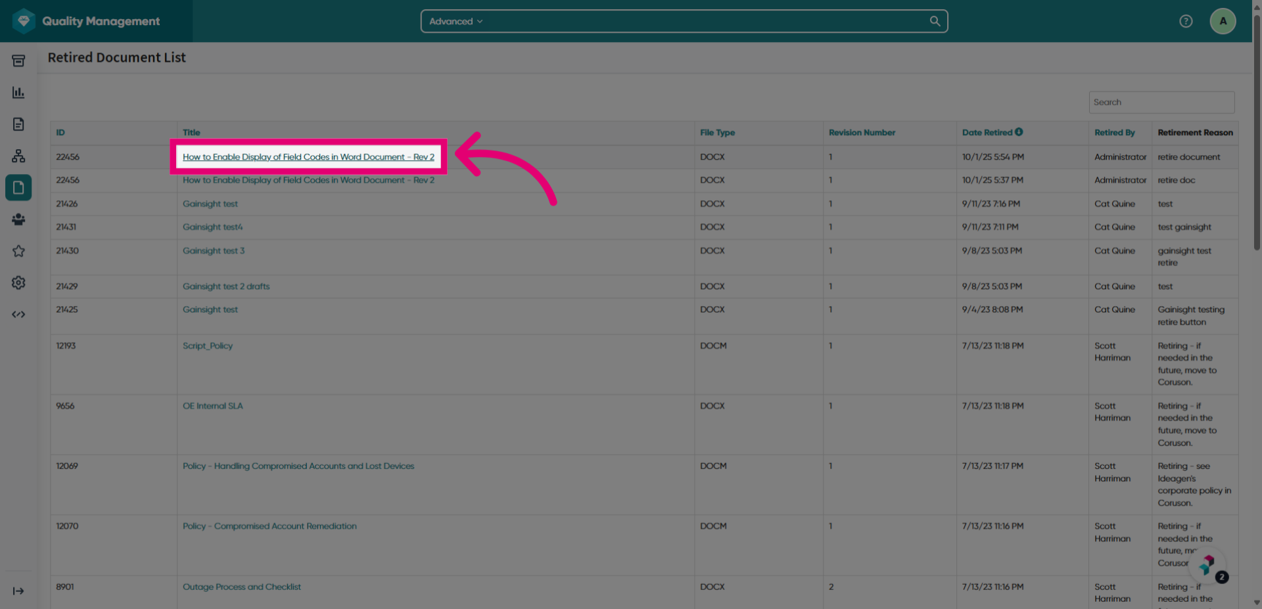Sort by the ID column header
This screenshot has height=609, width=1262.
[x=60, y=133]
